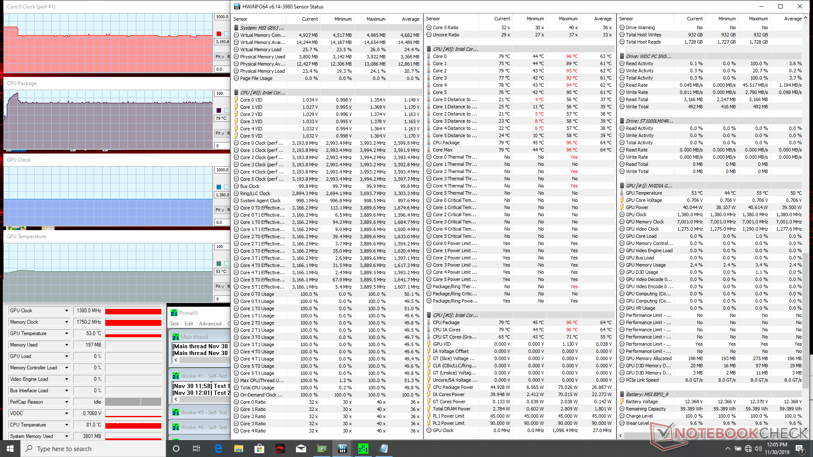This screenshot has width=813, height=457.
Task: Click the Main thread window icon in Prime95
Action: pos(176,337)
